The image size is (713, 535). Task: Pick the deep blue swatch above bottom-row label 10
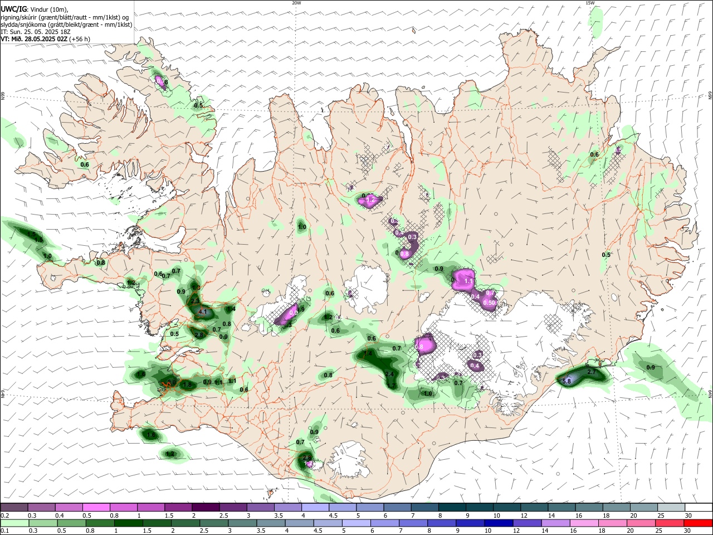498,523
